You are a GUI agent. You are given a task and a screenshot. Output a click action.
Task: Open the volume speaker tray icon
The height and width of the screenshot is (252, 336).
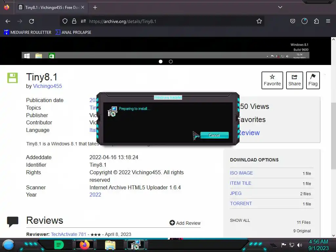299,245
